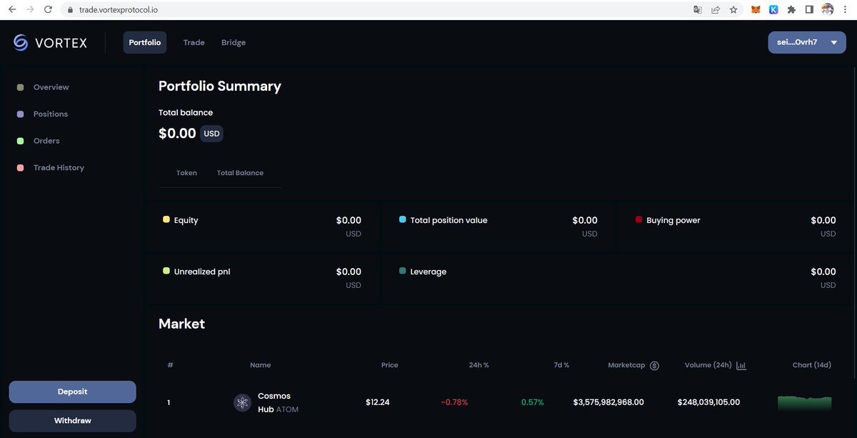The width and height of the screenshot is (857, 438).
Task: Open Trade History in the sidebar
Action: [x=59, y=168]
